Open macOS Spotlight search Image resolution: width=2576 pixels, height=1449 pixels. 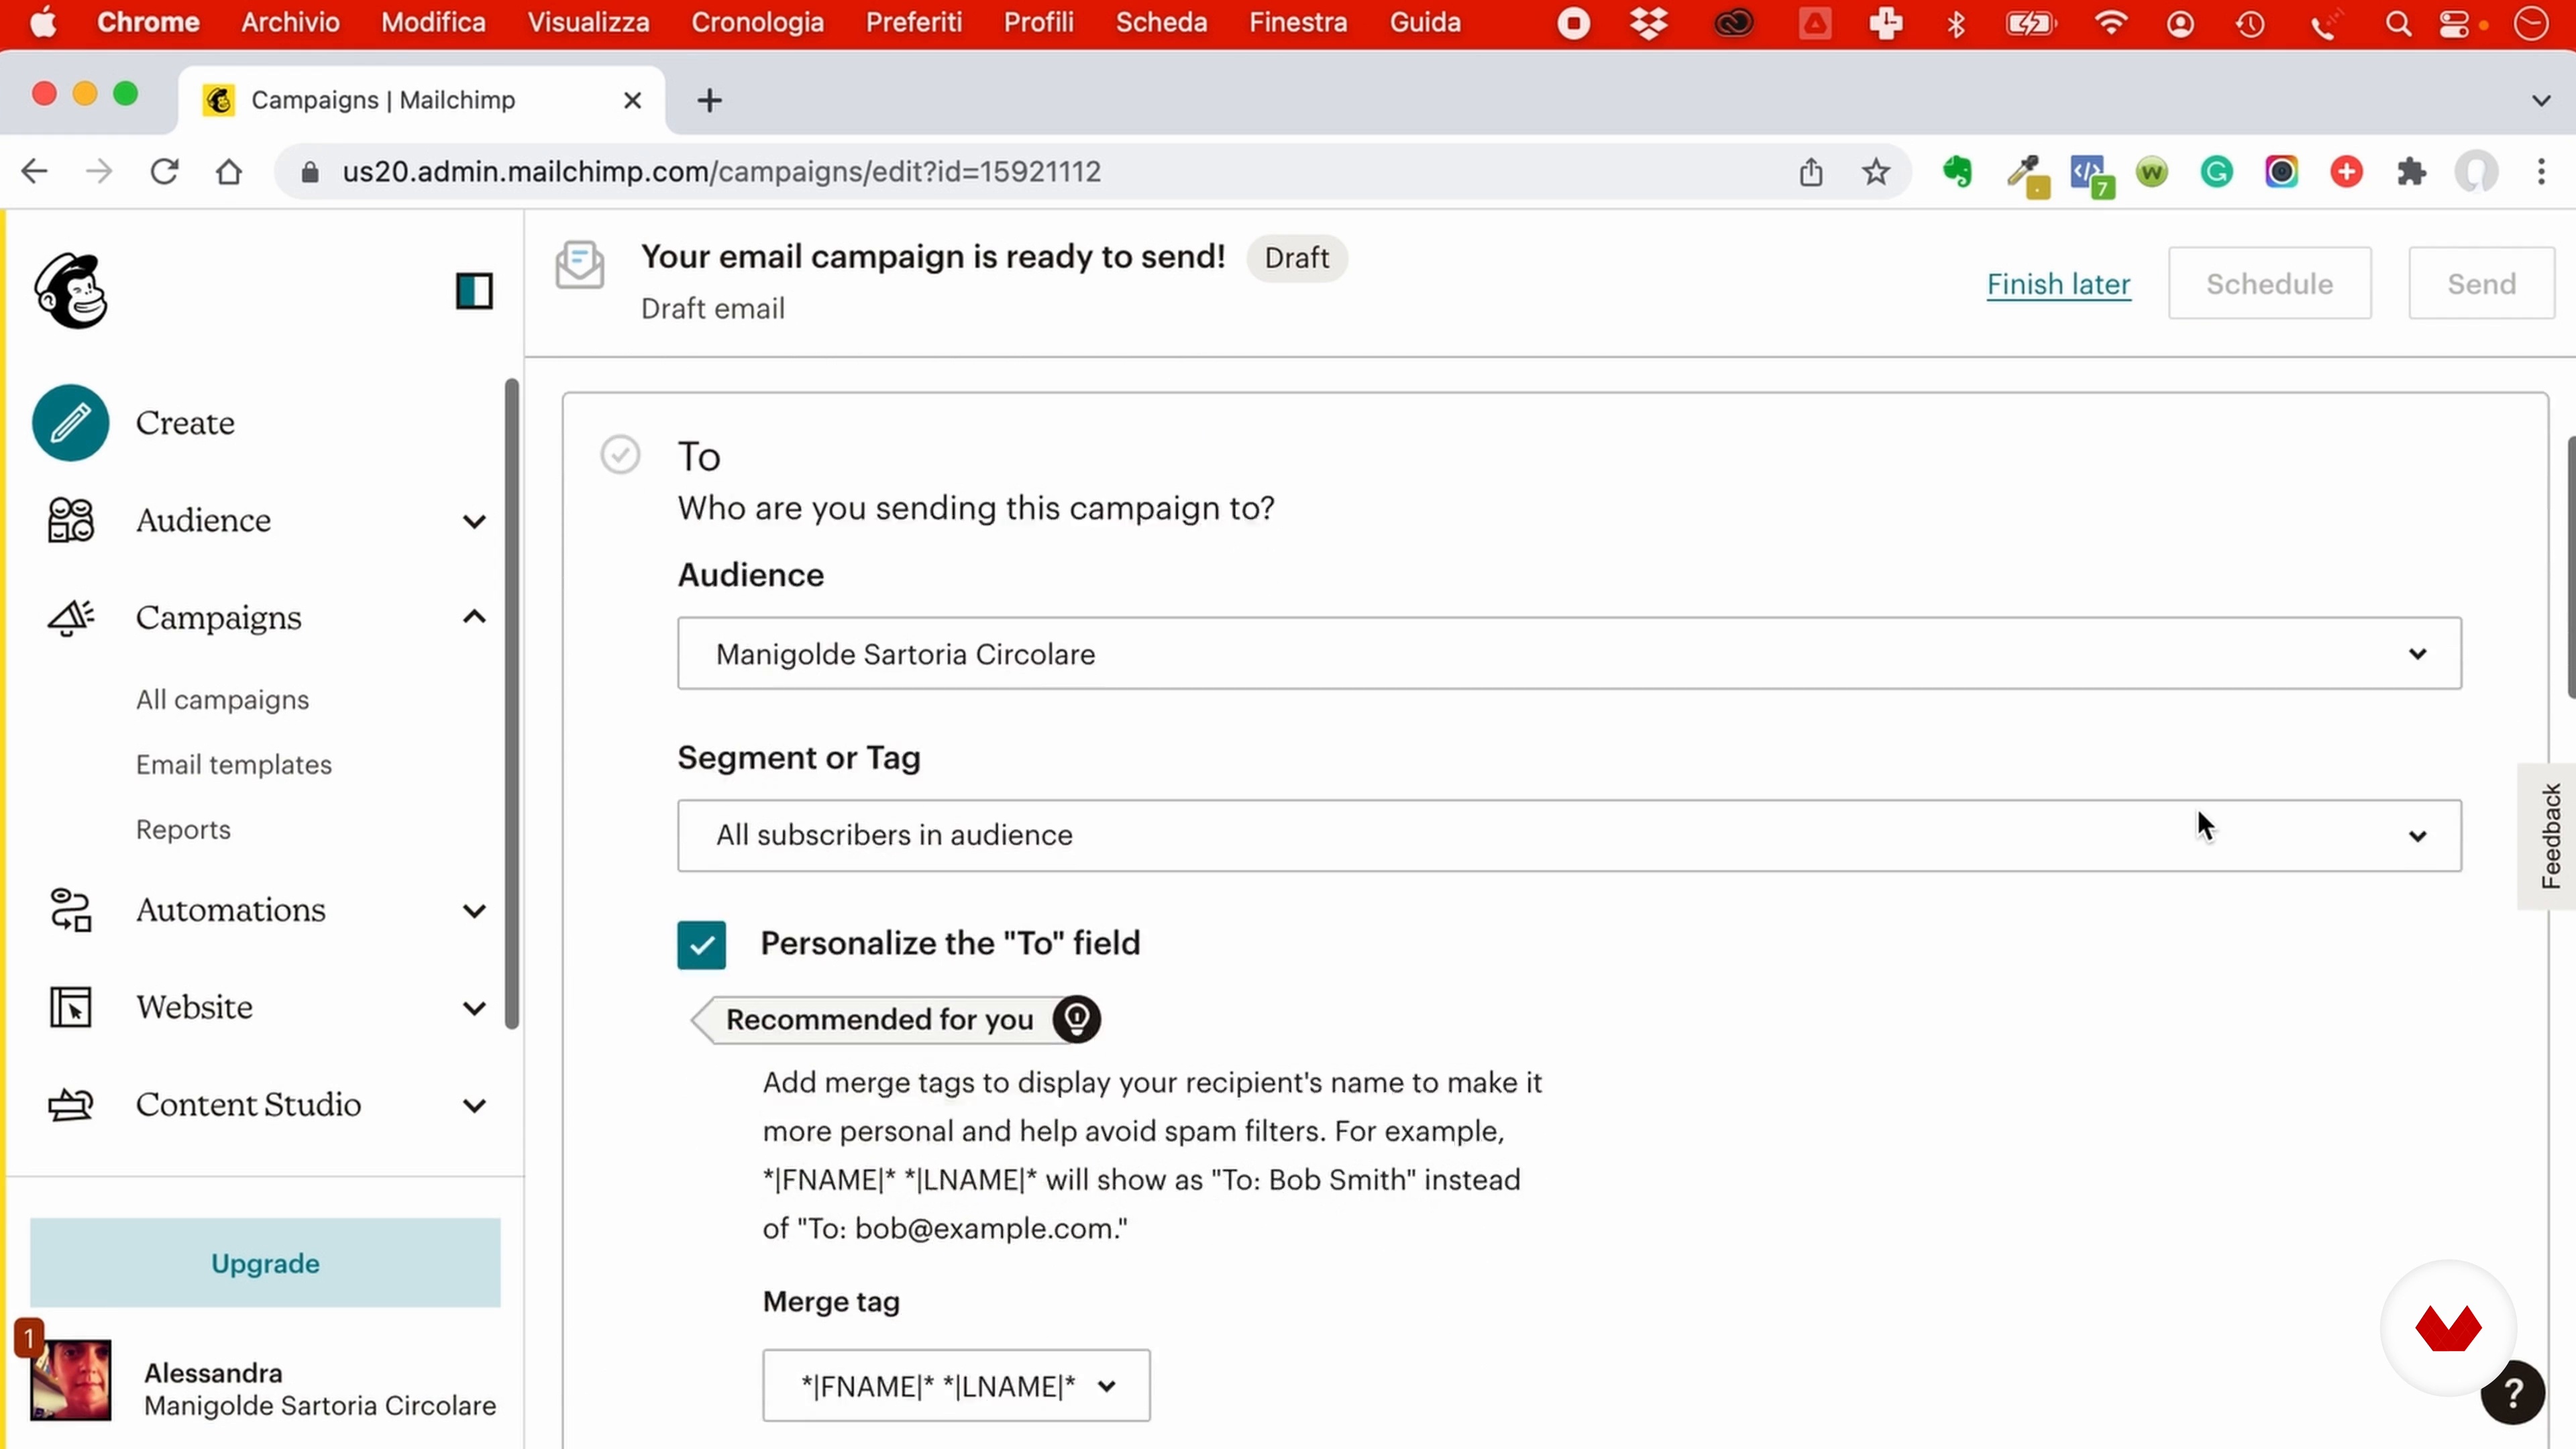pyautogui.click(x=2398, y=24)
